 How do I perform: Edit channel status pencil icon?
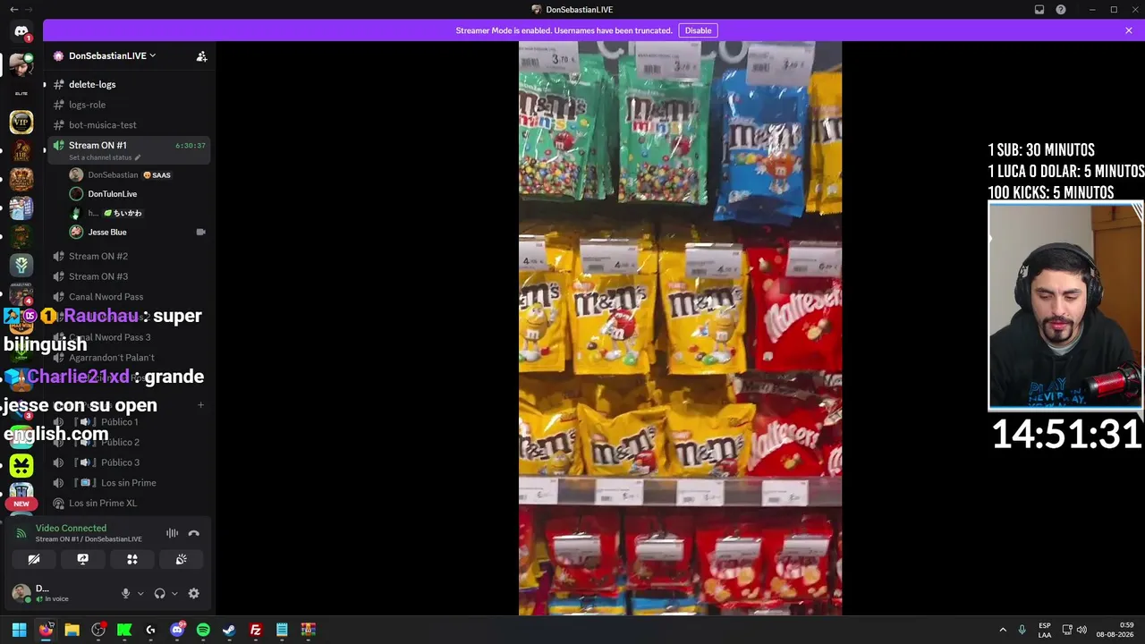[138, 157]
